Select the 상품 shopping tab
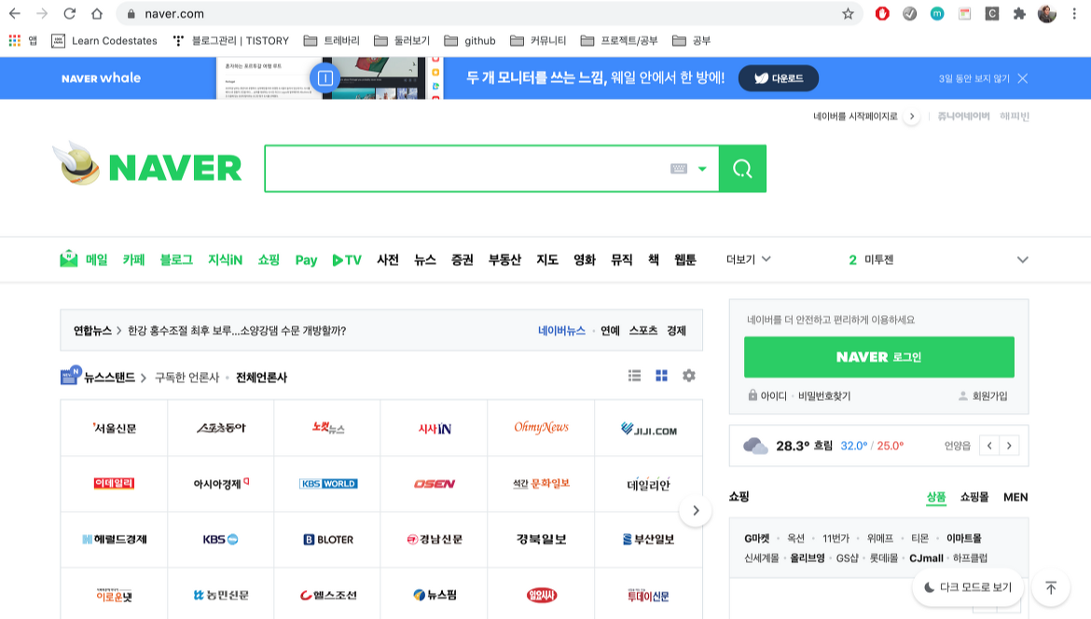Viewport: 1091px width, 619px height. (936, 497)
